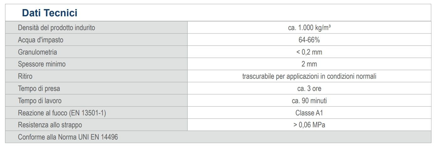Click 'Conforme alla Norma UNI EN 14496' footer
This screenshot has width=436, height=148.
68,137
